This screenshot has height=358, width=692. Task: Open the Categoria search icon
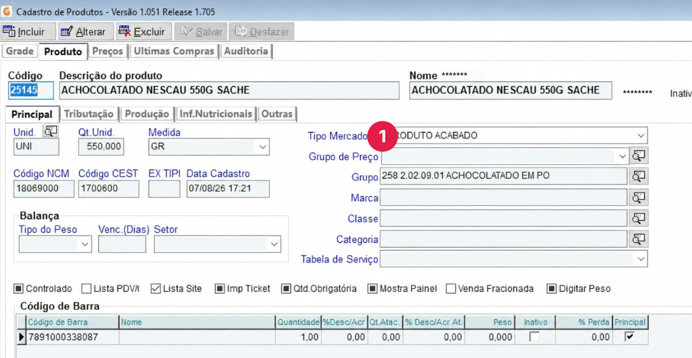[638, 238]
